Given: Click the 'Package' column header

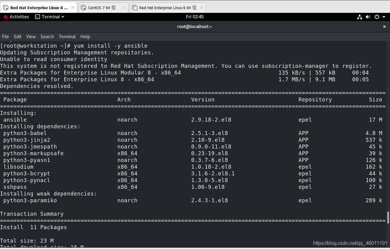Looking at the screenshot, I should click(x=15, y=100).
